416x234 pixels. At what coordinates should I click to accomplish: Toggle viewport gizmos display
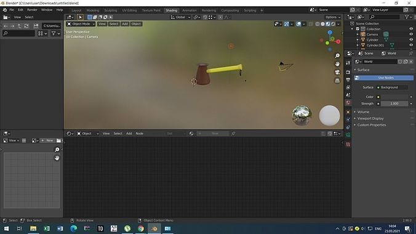(287, 24)
